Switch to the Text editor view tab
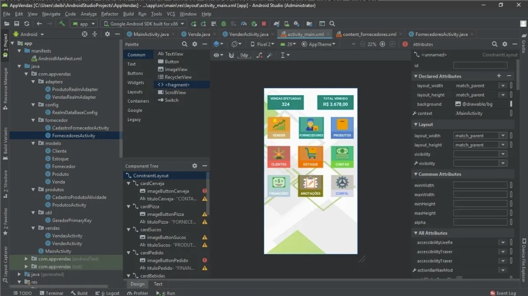This screenshot has width=528, height=296. click(x=158, y=284)
